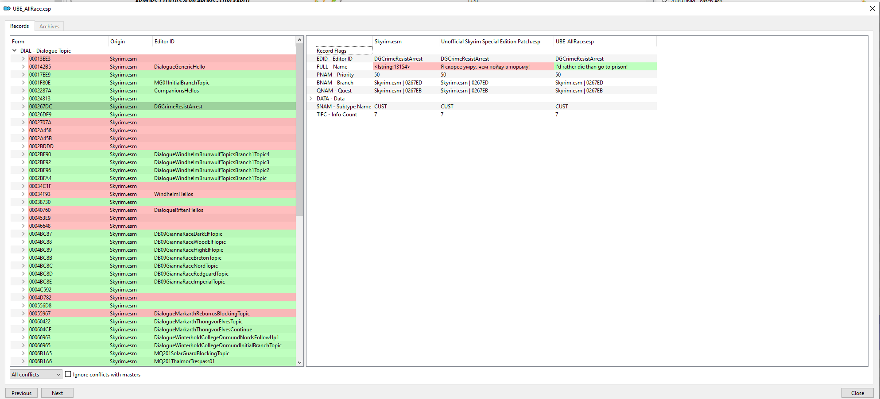Click "I'd rather die than go to prison!" cell
880x399 pixels.
click(605, 67)
